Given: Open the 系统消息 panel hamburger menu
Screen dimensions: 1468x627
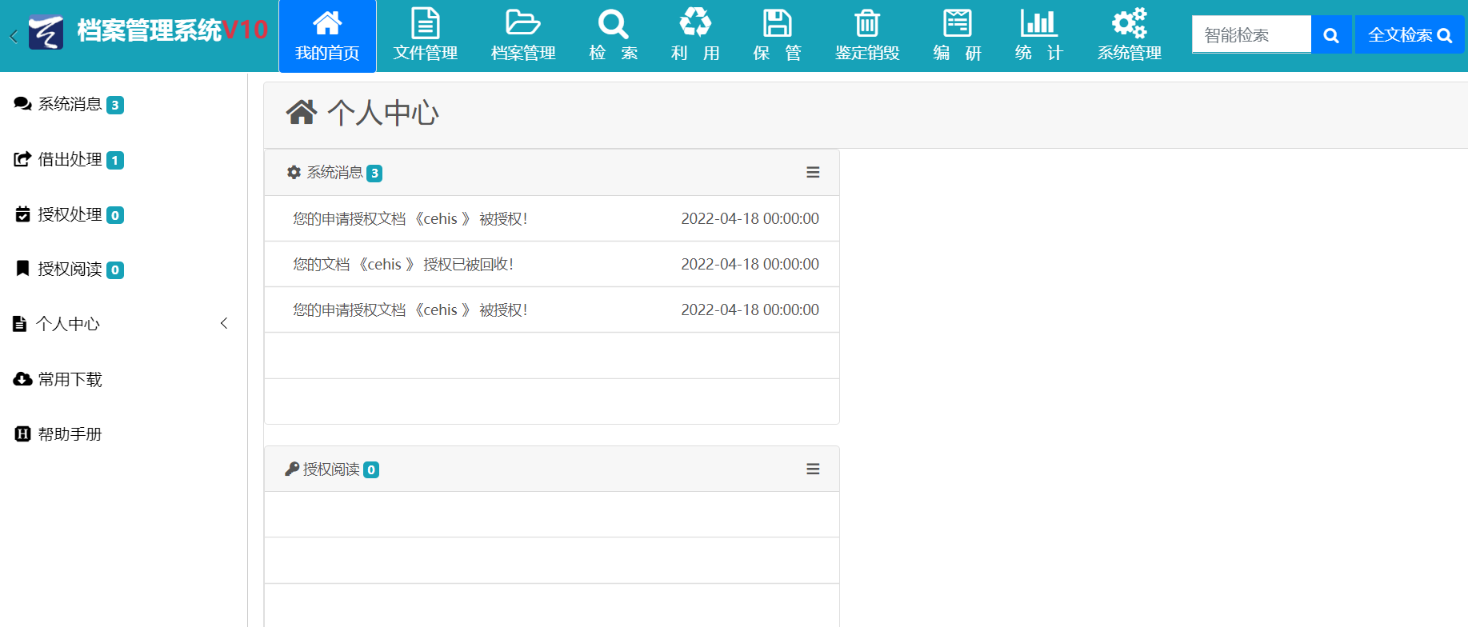Looking at the screenshot, I should pos(813,173).
